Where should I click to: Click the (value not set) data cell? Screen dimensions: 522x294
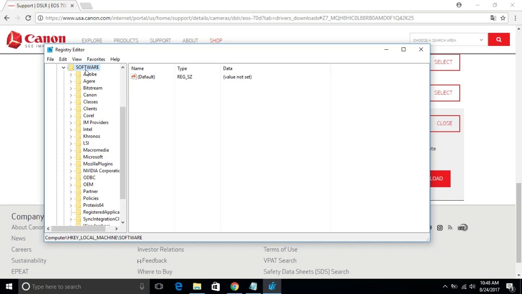click(x=237, y=77)
